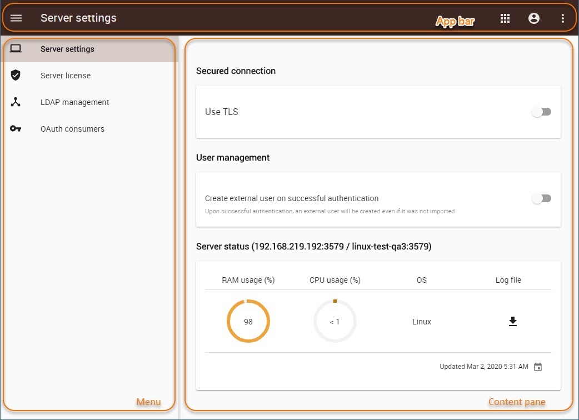Toggle create external user on authentication
579x420 pixels.
(541, 198)
